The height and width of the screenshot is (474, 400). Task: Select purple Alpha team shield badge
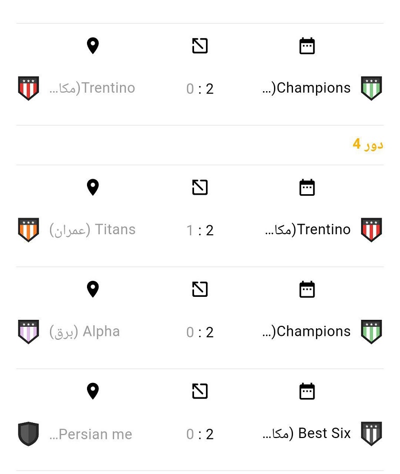click(x=28, y=332)
